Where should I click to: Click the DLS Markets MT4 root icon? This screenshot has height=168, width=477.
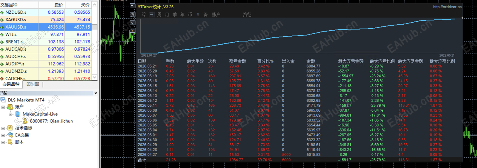tap(3, 100)
